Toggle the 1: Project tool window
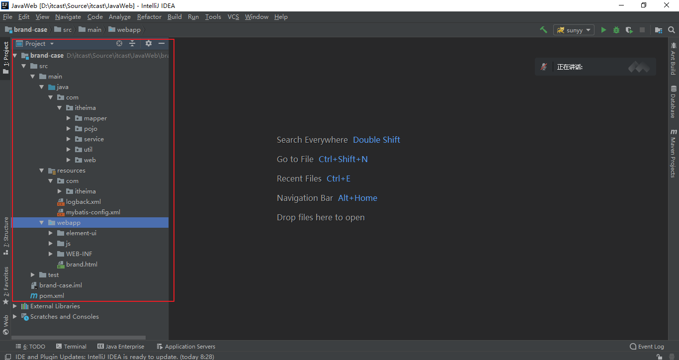Image resolution: width=679 pixels, height=360 pixels. 6,58
